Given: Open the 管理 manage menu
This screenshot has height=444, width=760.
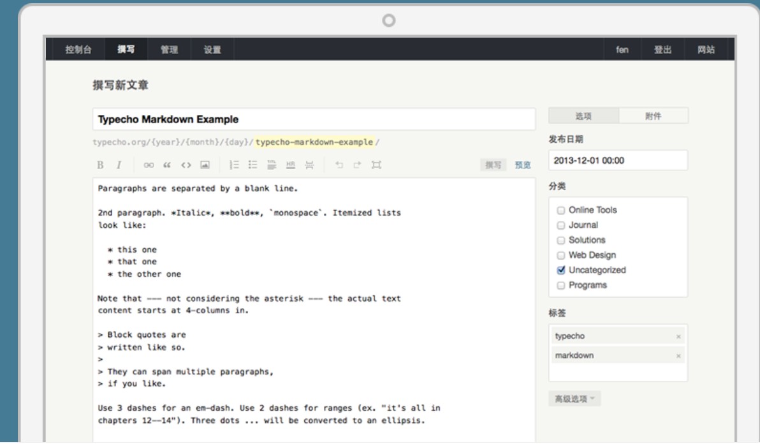Looking at the screenshot, I should click(169, 50).
